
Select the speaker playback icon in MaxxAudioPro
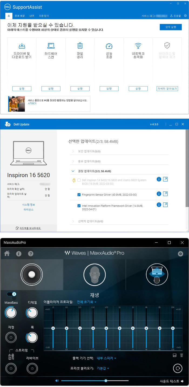[32, 275]
